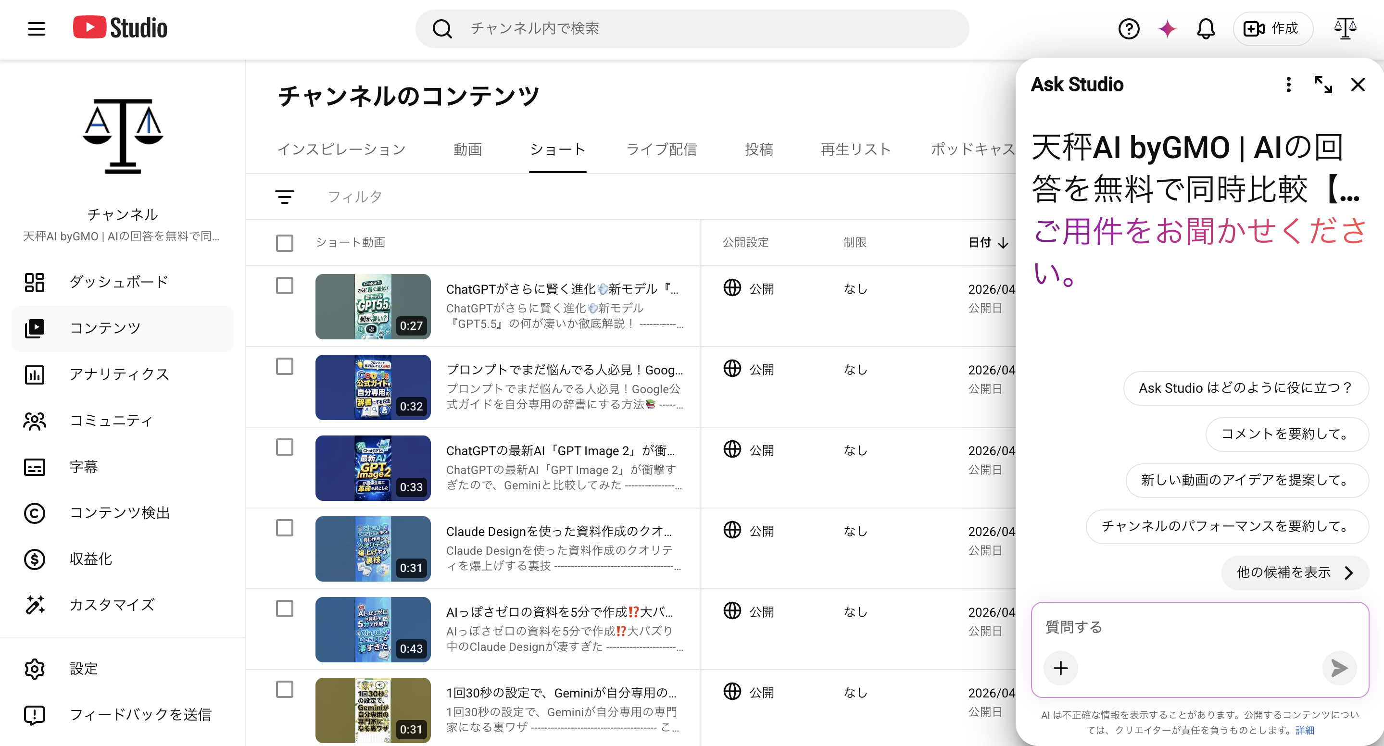This screenshot has width=1384, height=746.
Task: Click 'Ask Studio はどのように役に立つ？' suggestion
Action: click(x=1246, y=388)
